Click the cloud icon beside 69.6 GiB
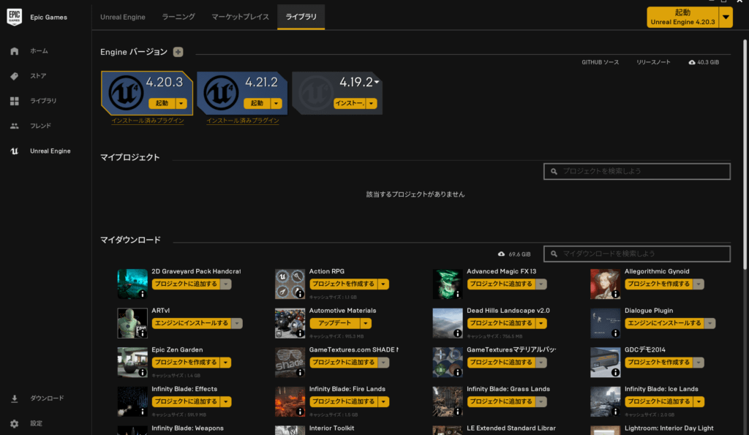 click(501, 254)
